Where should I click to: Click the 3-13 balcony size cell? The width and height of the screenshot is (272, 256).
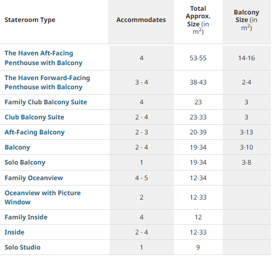[x=247, y=132]
